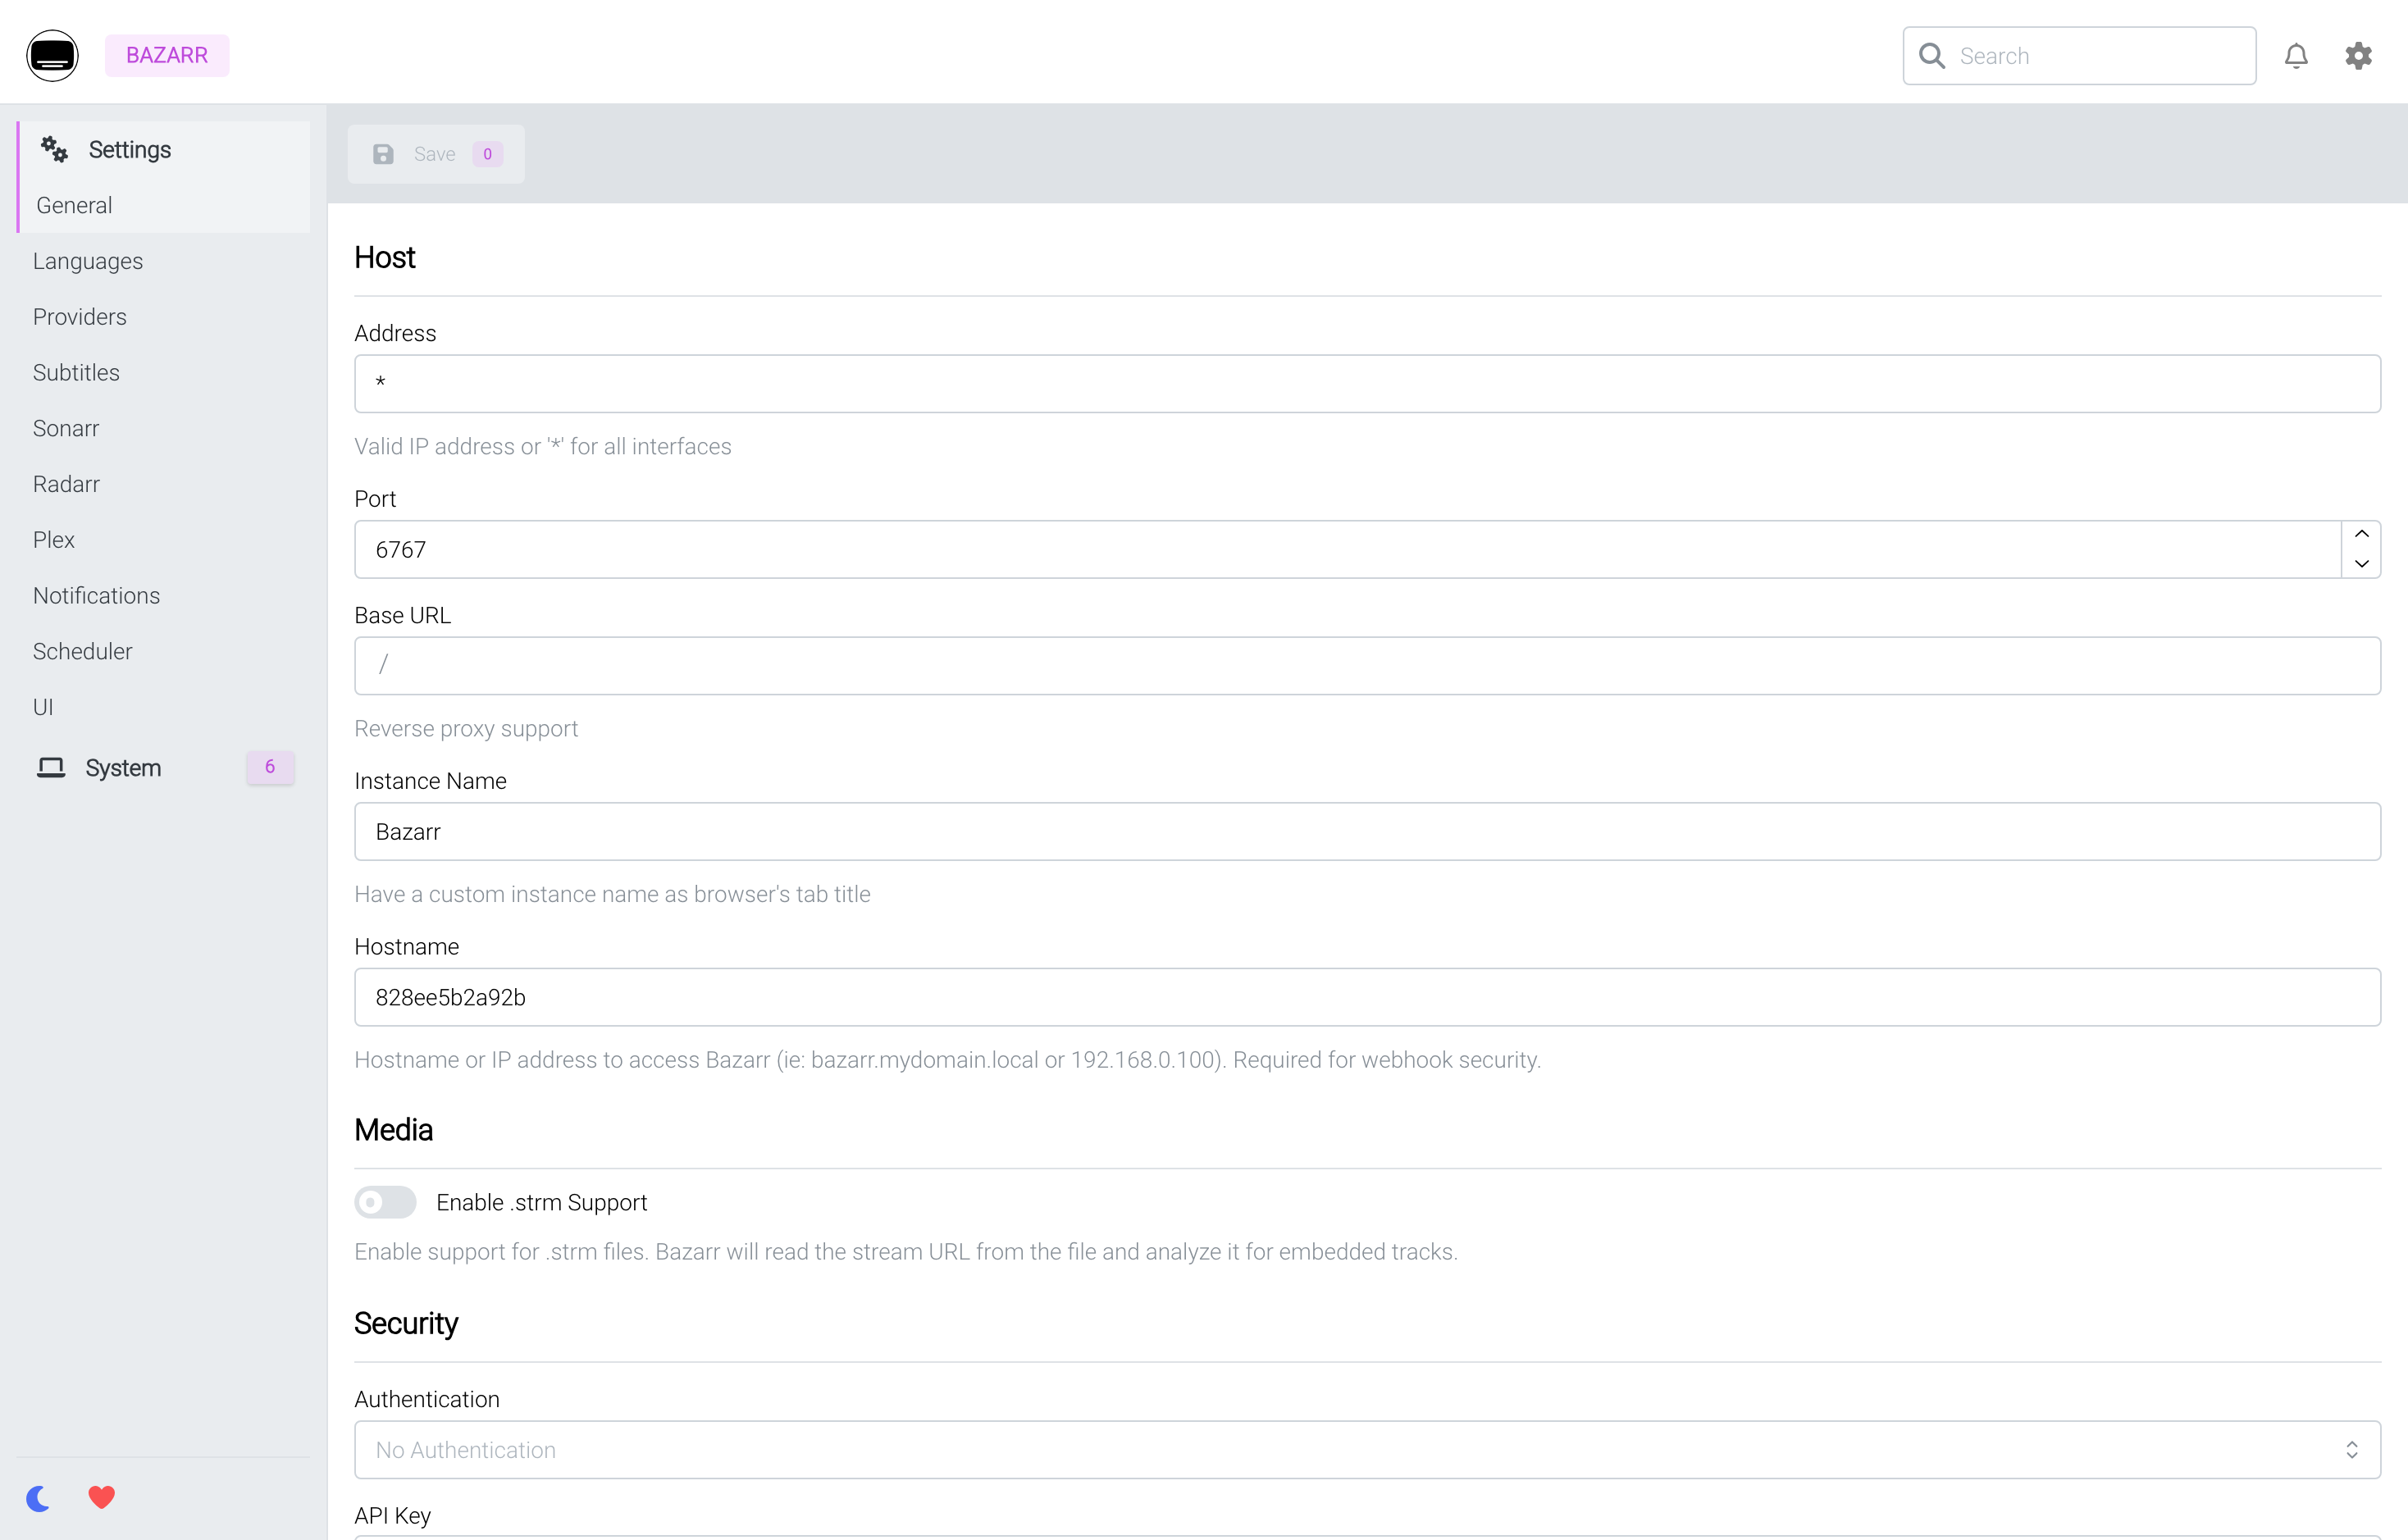
Task: Click the System laptop icon
Action: click(x=51, y=767)
